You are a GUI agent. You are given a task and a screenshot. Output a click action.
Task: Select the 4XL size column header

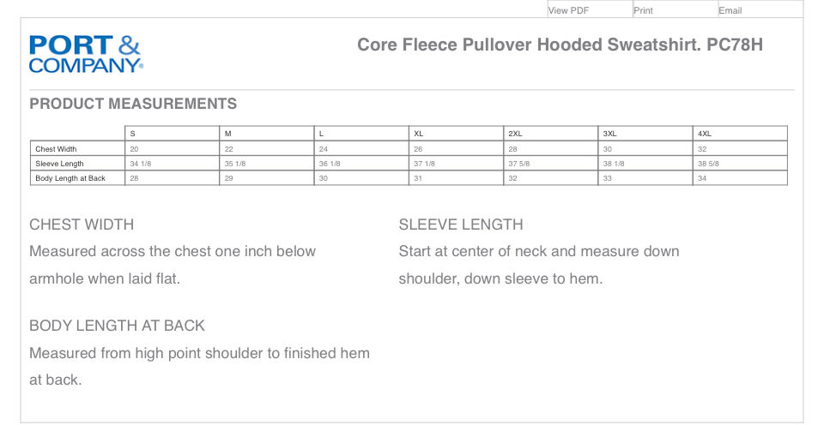[740, 134]
